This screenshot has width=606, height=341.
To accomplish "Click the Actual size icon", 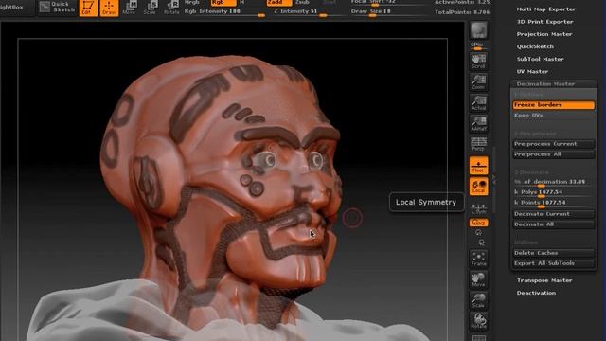I will [x=479, y=103].
